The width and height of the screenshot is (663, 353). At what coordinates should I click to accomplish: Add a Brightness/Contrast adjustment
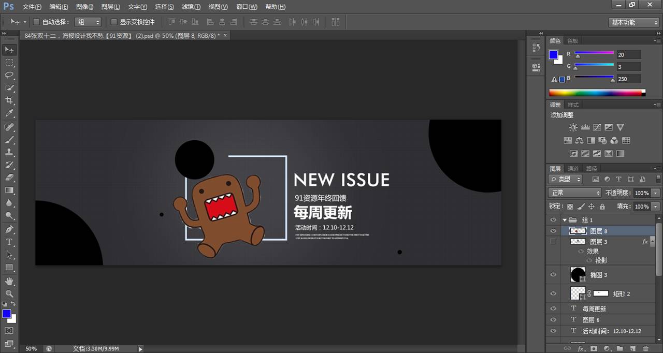pyautogui.click(x=573, y=127)
